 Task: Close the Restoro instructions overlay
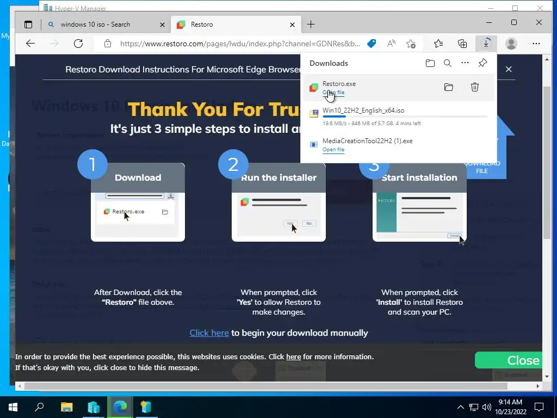[509, 69]
